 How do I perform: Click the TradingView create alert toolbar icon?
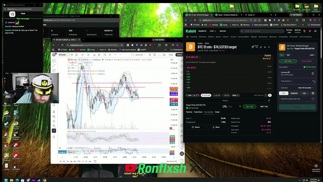pos(104,55)
